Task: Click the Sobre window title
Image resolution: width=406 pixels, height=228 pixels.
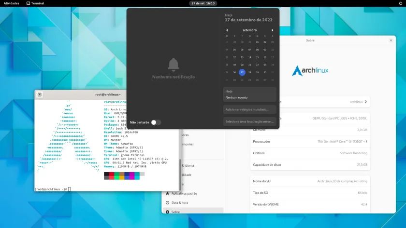Action: pos(310,40)
